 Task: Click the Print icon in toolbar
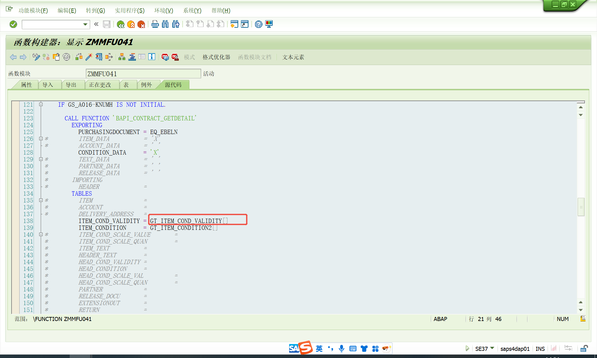(155, 24)
